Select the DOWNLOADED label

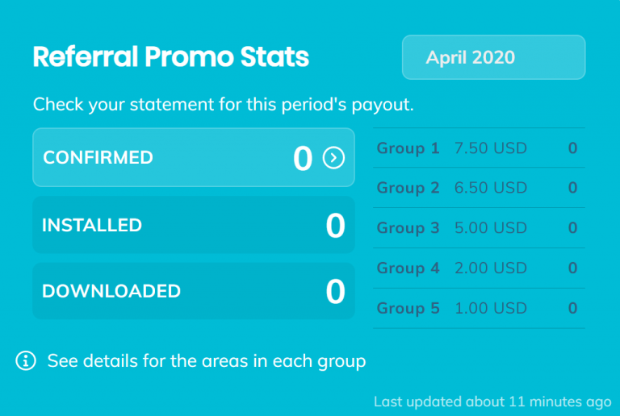click(x=111, y=291)
